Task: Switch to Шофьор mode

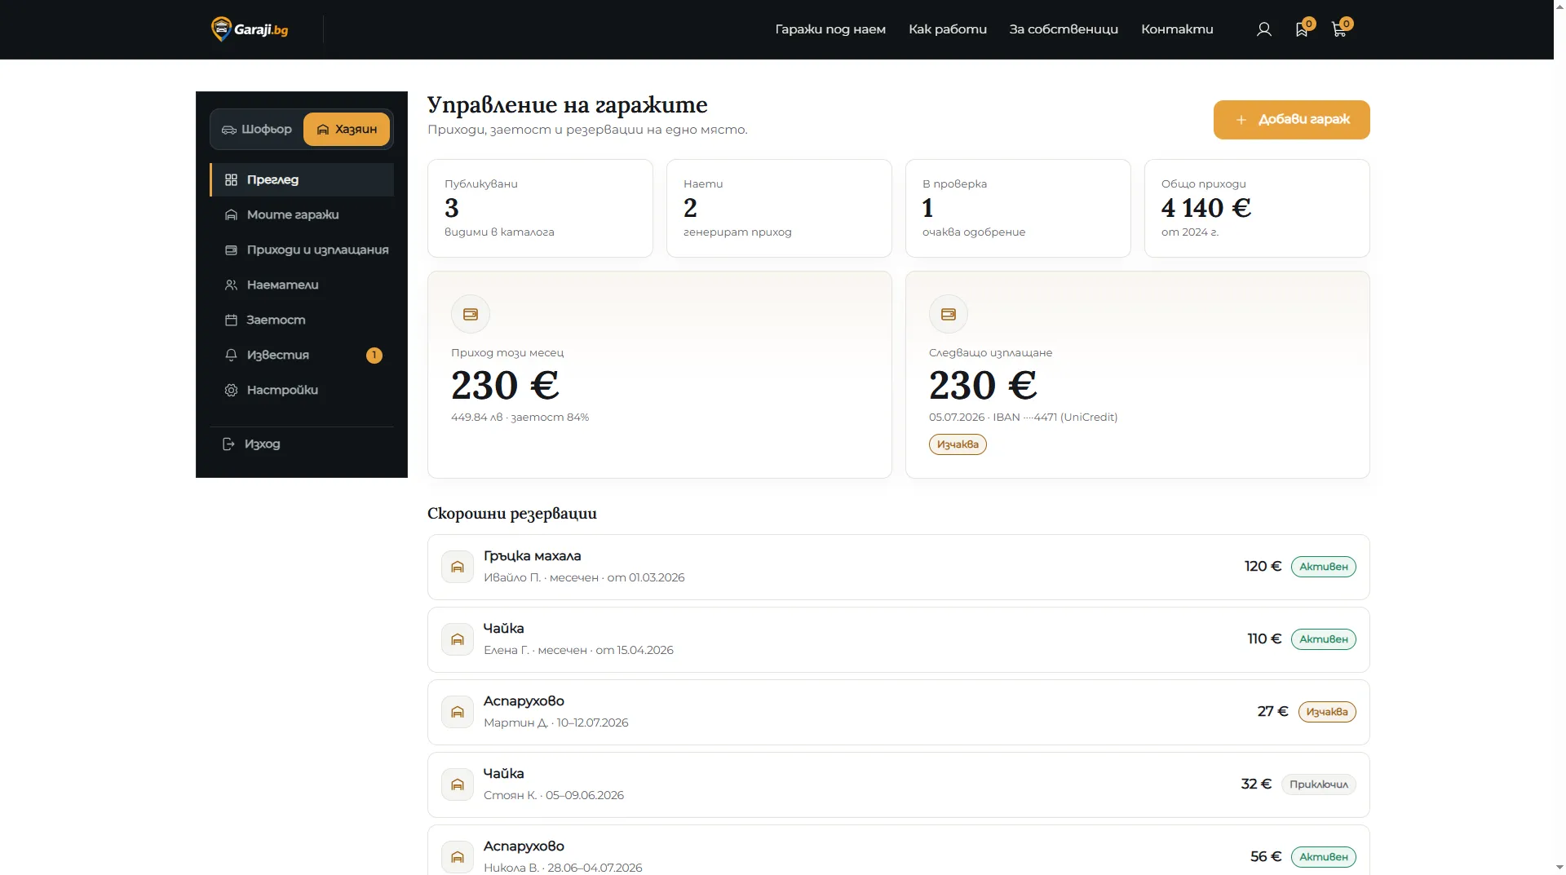Action: tap(257, 129)
